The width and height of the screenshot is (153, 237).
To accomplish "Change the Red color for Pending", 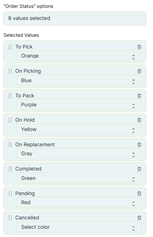I will pos(79,202).
